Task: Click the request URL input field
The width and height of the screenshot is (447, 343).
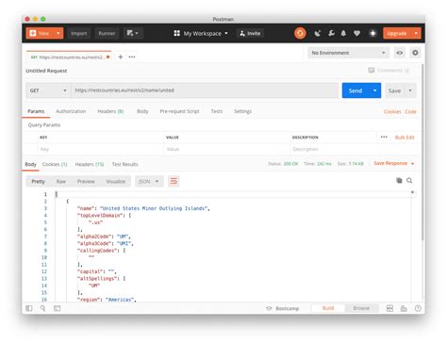Action: (x=205, y=90)
